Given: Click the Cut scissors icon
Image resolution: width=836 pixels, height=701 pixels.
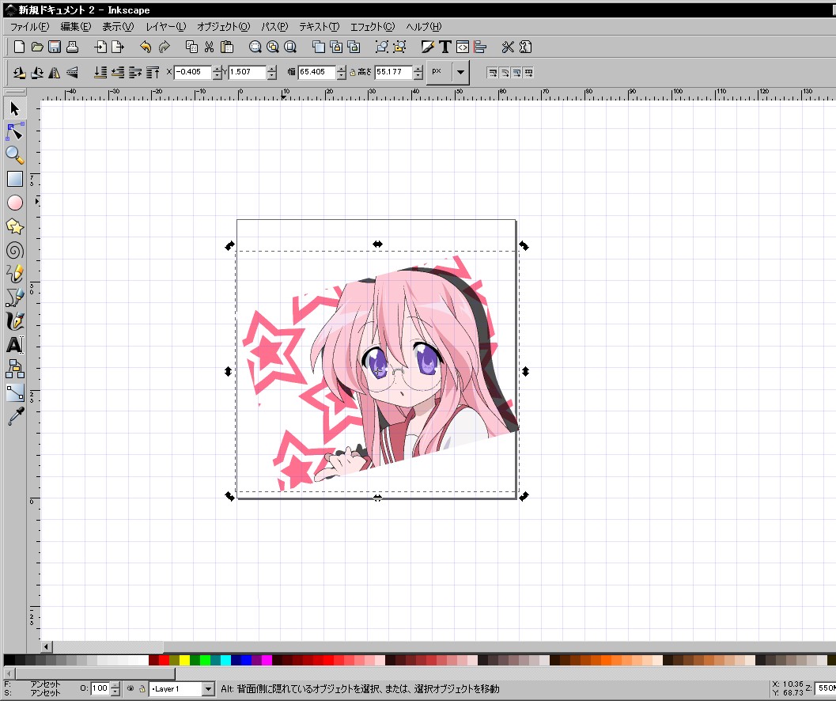Looking at the screenshot, I should (209, 47).
